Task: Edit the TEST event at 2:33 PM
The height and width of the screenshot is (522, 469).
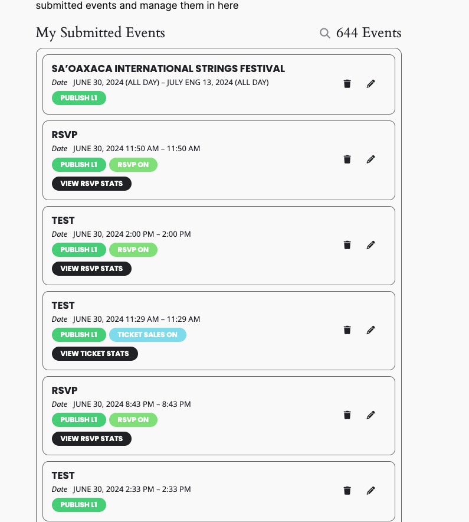Action: [370, 490]
